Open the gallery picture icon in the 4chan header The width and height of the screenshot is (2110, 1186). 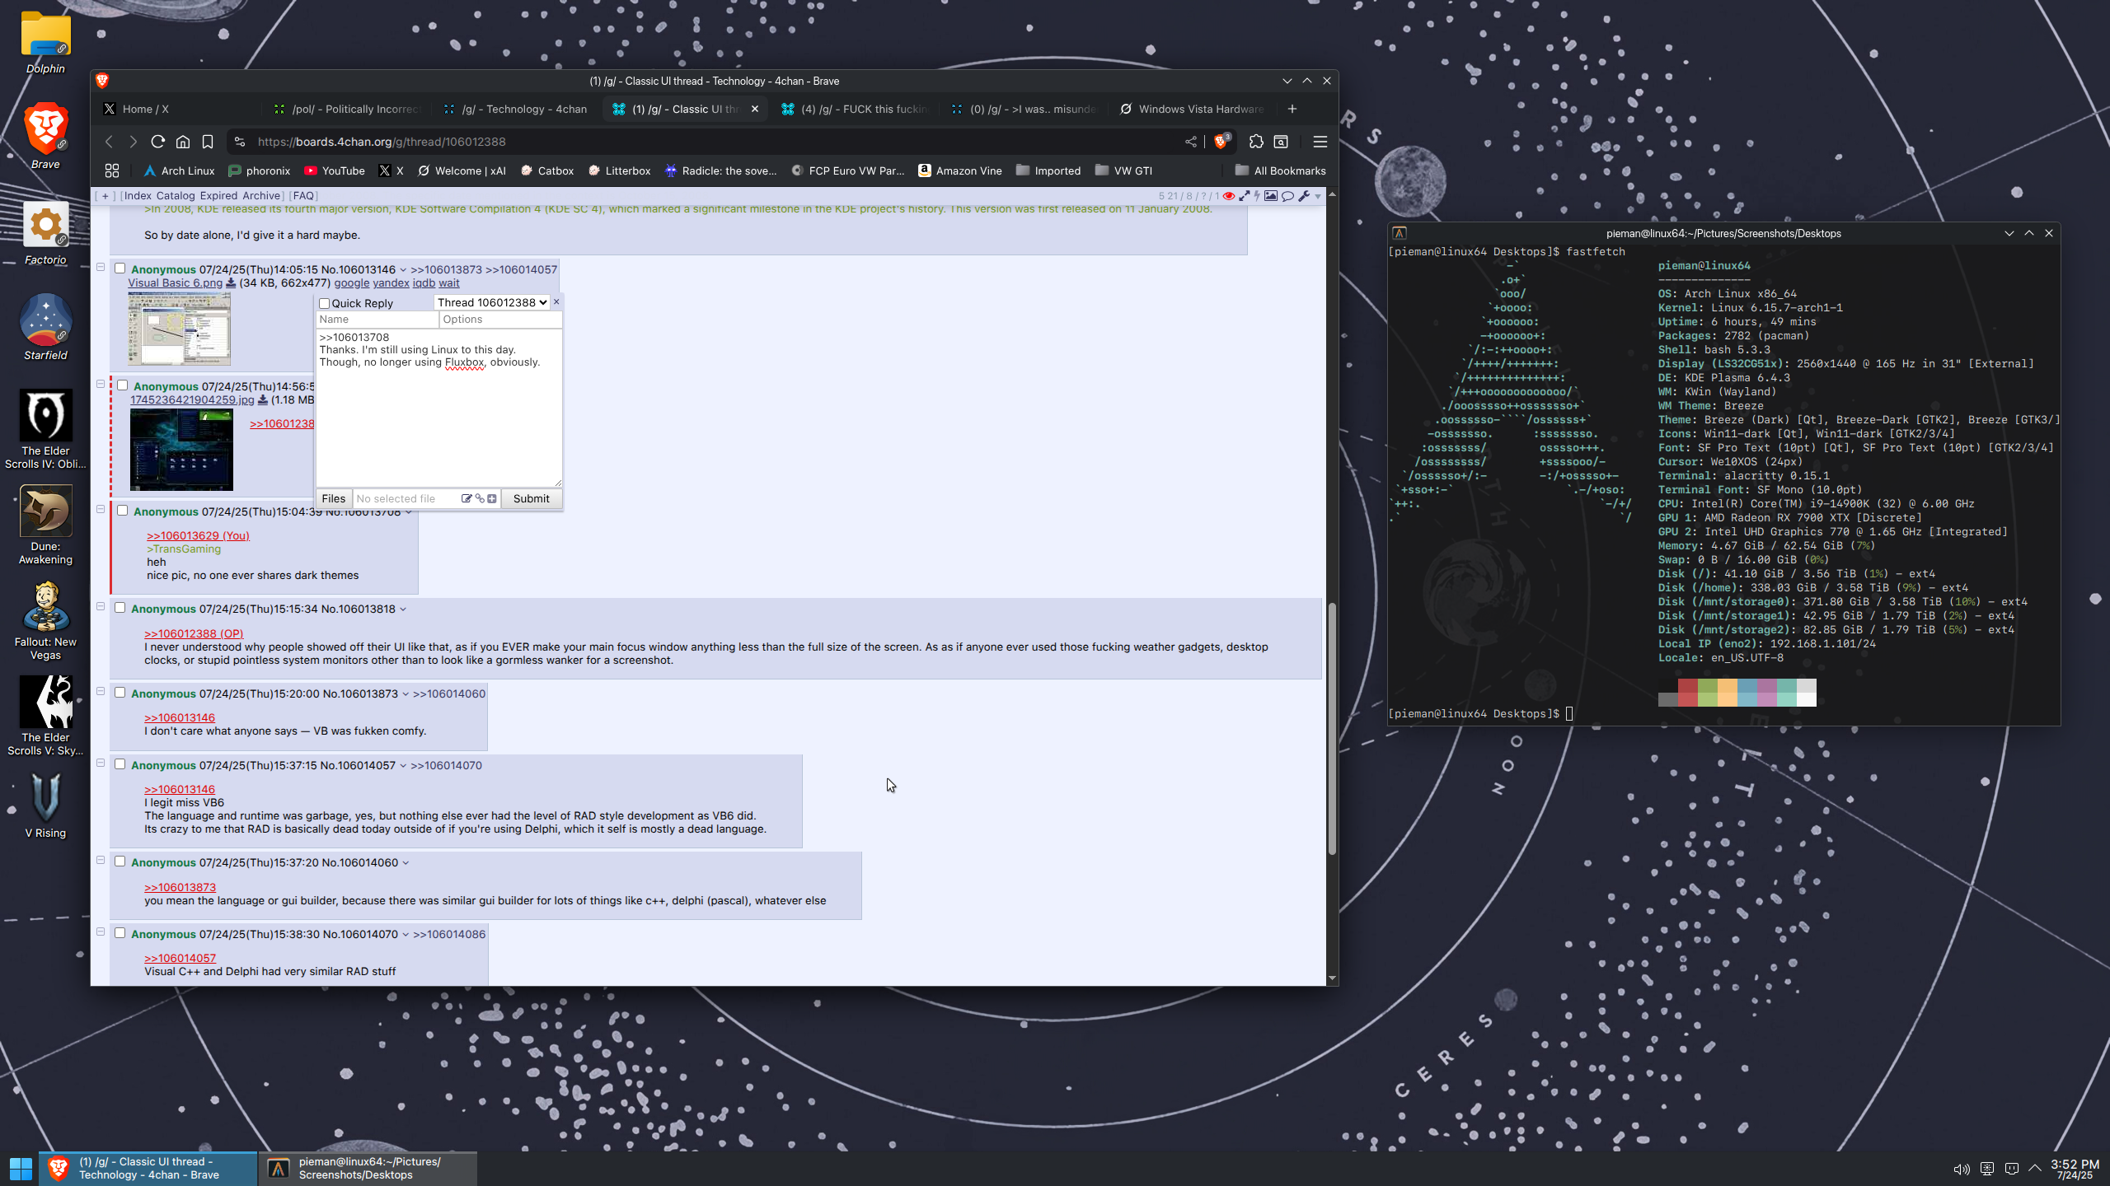pyautogui.click(x=1271, y=196)
